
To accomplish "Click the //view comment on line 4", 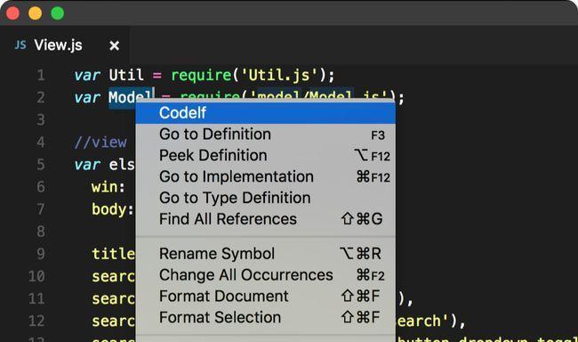I will point(100,142).
